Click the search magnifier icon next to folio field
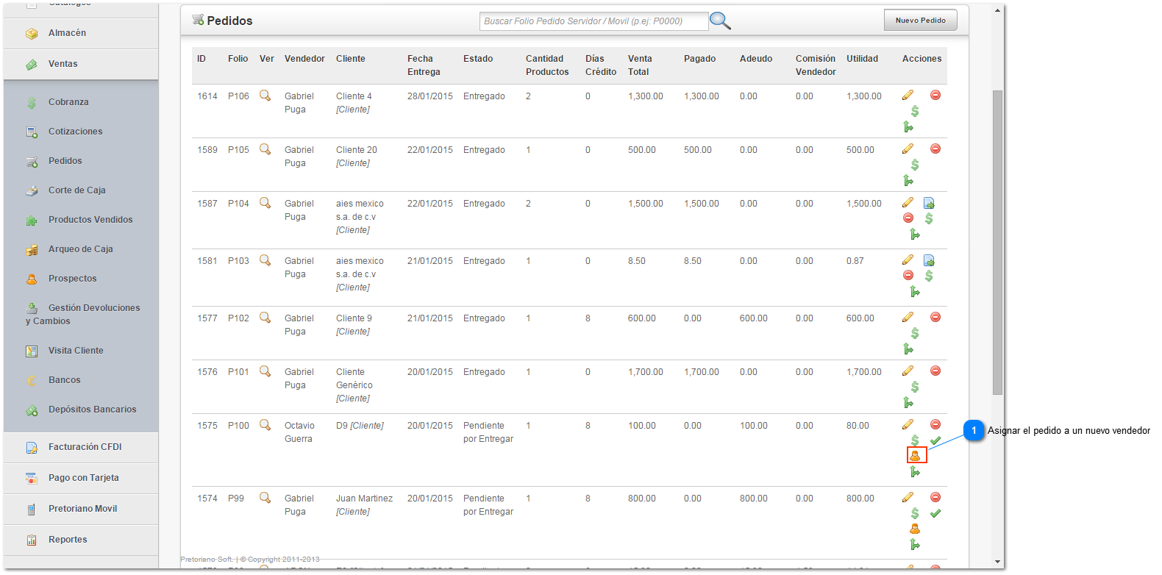Screen dimensions: 1162x575 (720, 21)
